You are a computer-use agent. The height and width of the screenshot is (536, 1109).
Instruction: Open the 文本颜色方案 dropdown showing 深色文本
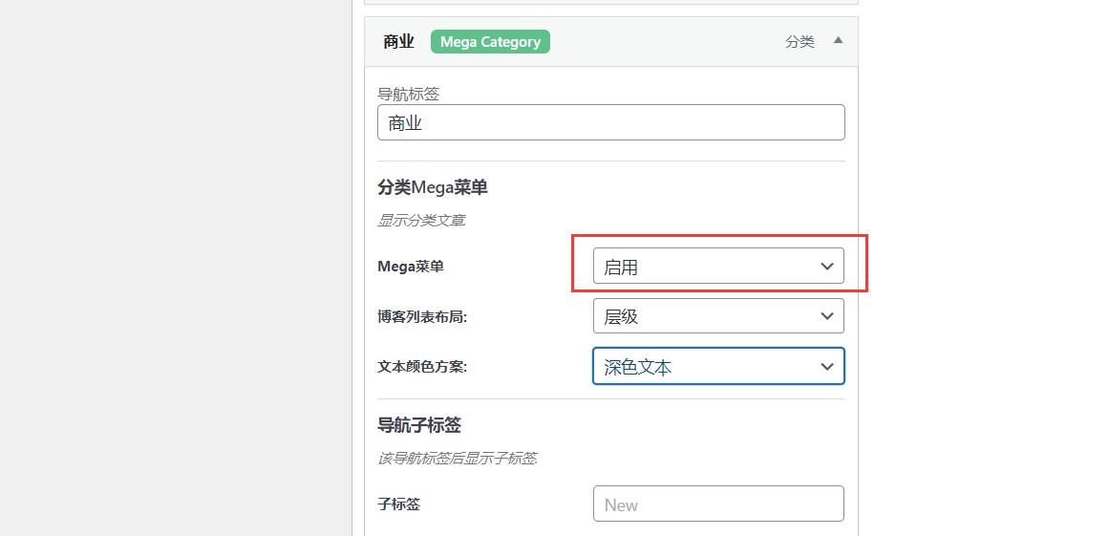coord(718,366)
